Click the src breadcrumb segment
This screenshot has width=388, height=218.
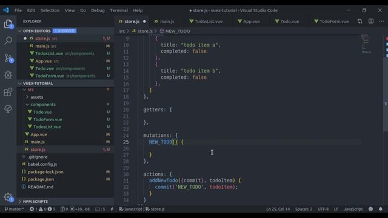pyautogui.click(x=122, y=31)
